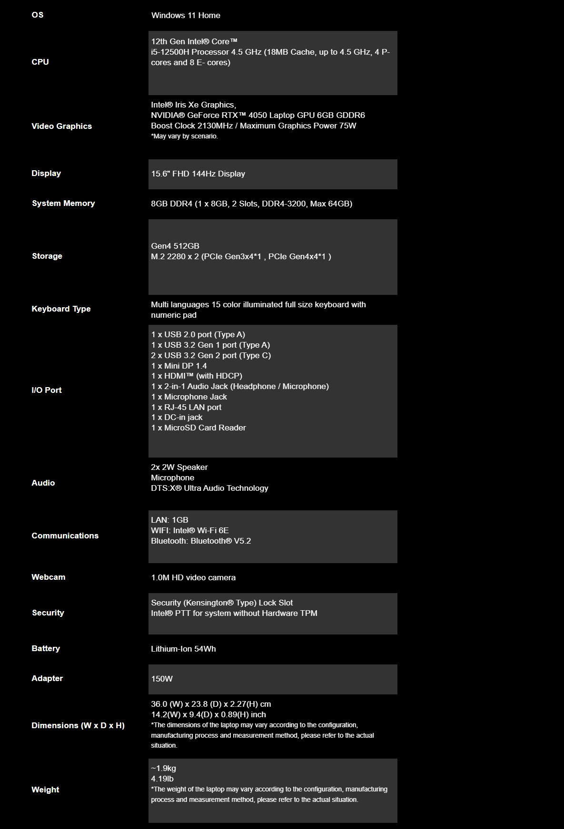564x829 pixels.
Task: Select the '12th Gen Intel® Core™' line
Action: tap(194, 41)
